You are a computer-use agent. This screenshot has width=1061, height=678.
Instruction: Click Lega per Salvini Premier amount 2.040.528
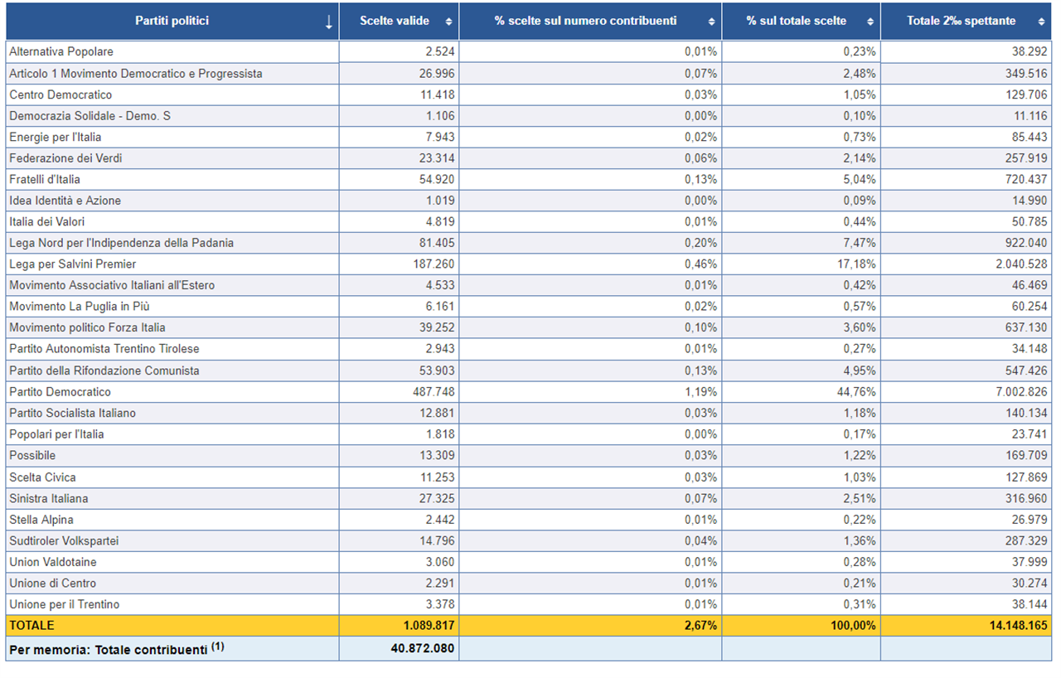pyautogui.click(x=1022, y=264)
